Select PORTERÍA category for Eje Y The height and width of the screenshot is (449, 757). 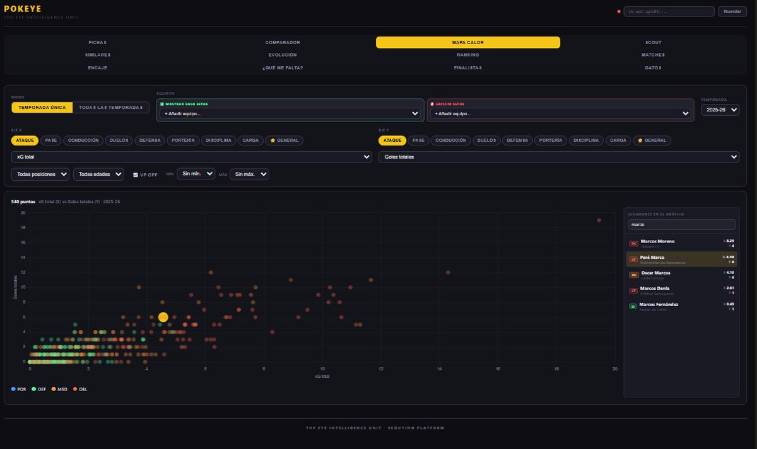(551, 140)
